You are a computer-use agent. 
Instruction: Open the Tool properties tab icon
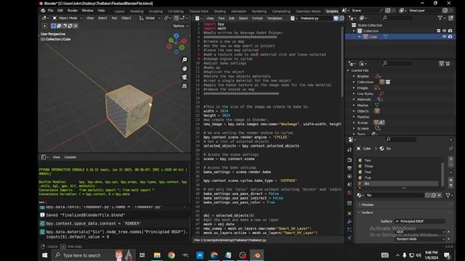[349, 150]
